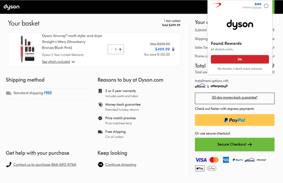Click the Google Pay badge

[211, 168]
